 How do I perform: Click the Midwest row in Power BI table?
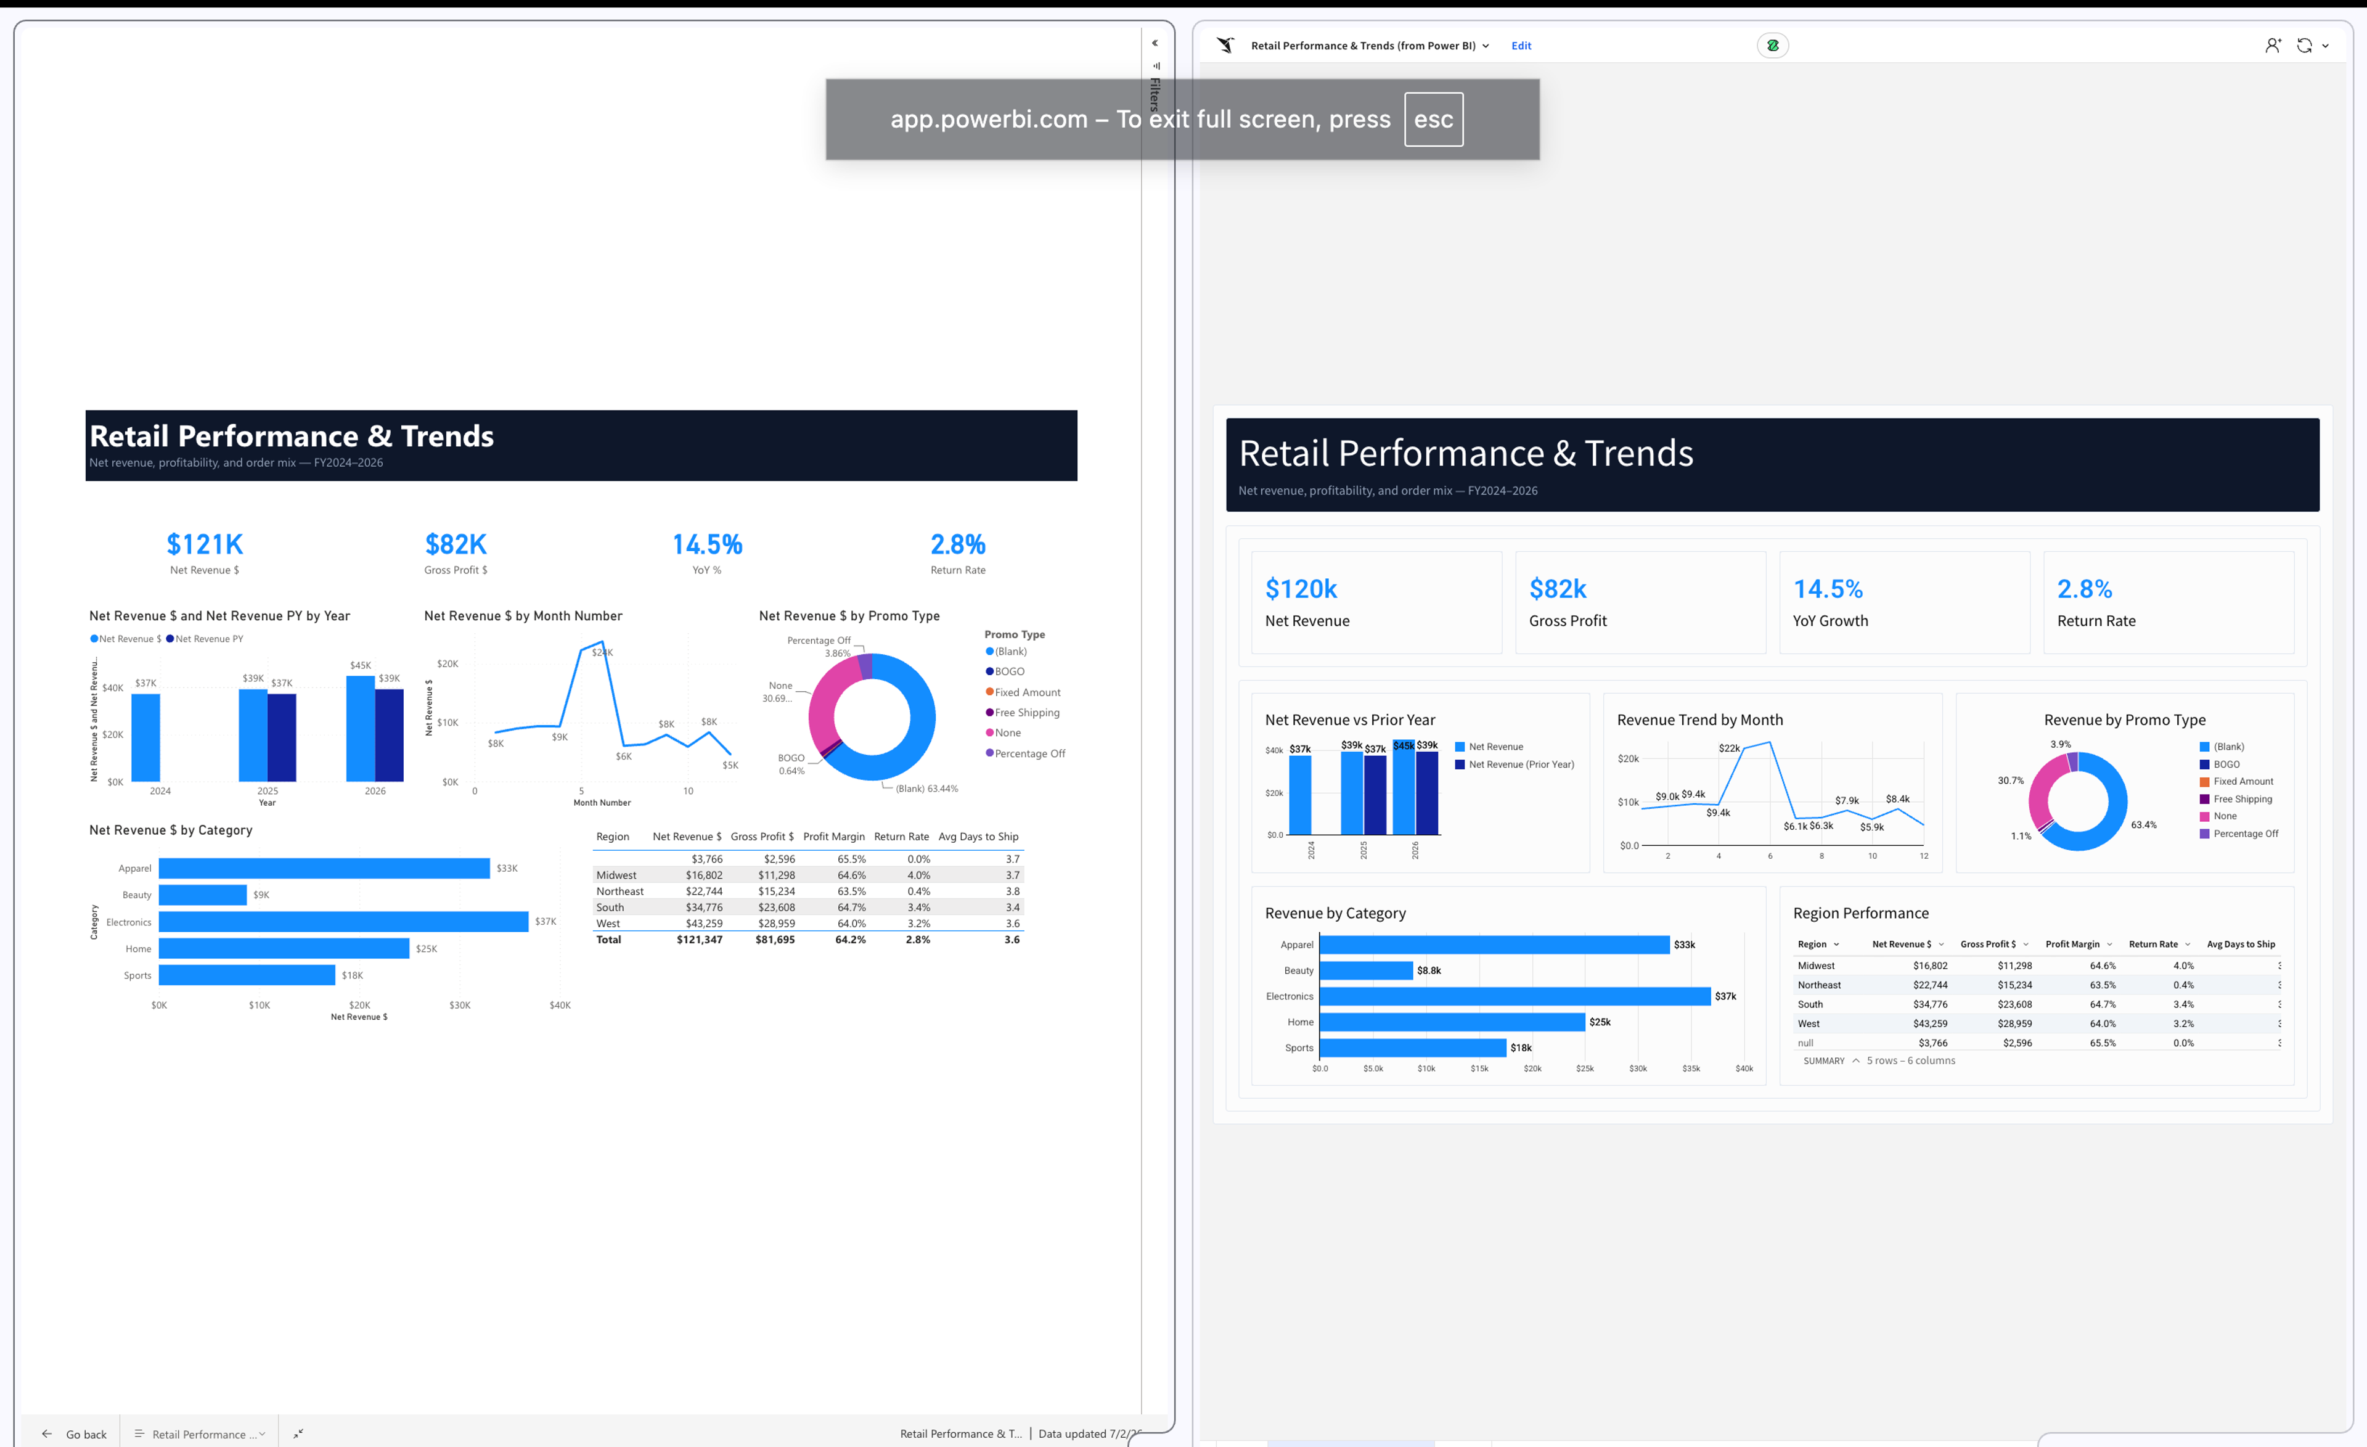tap(808, 875)
